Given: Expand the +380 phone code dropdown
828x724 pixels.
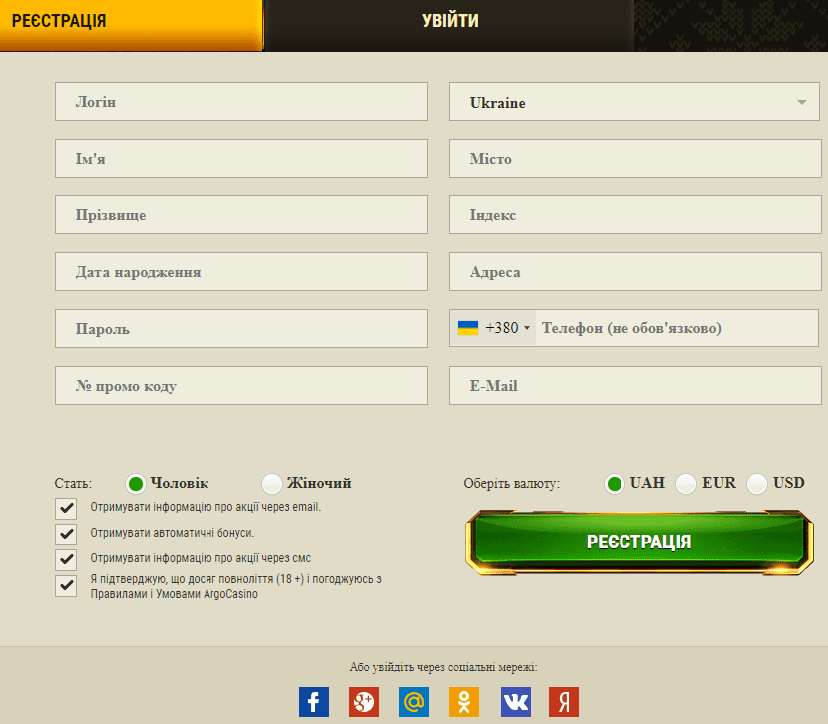Looking at the screenshot, I should (508, 328).
